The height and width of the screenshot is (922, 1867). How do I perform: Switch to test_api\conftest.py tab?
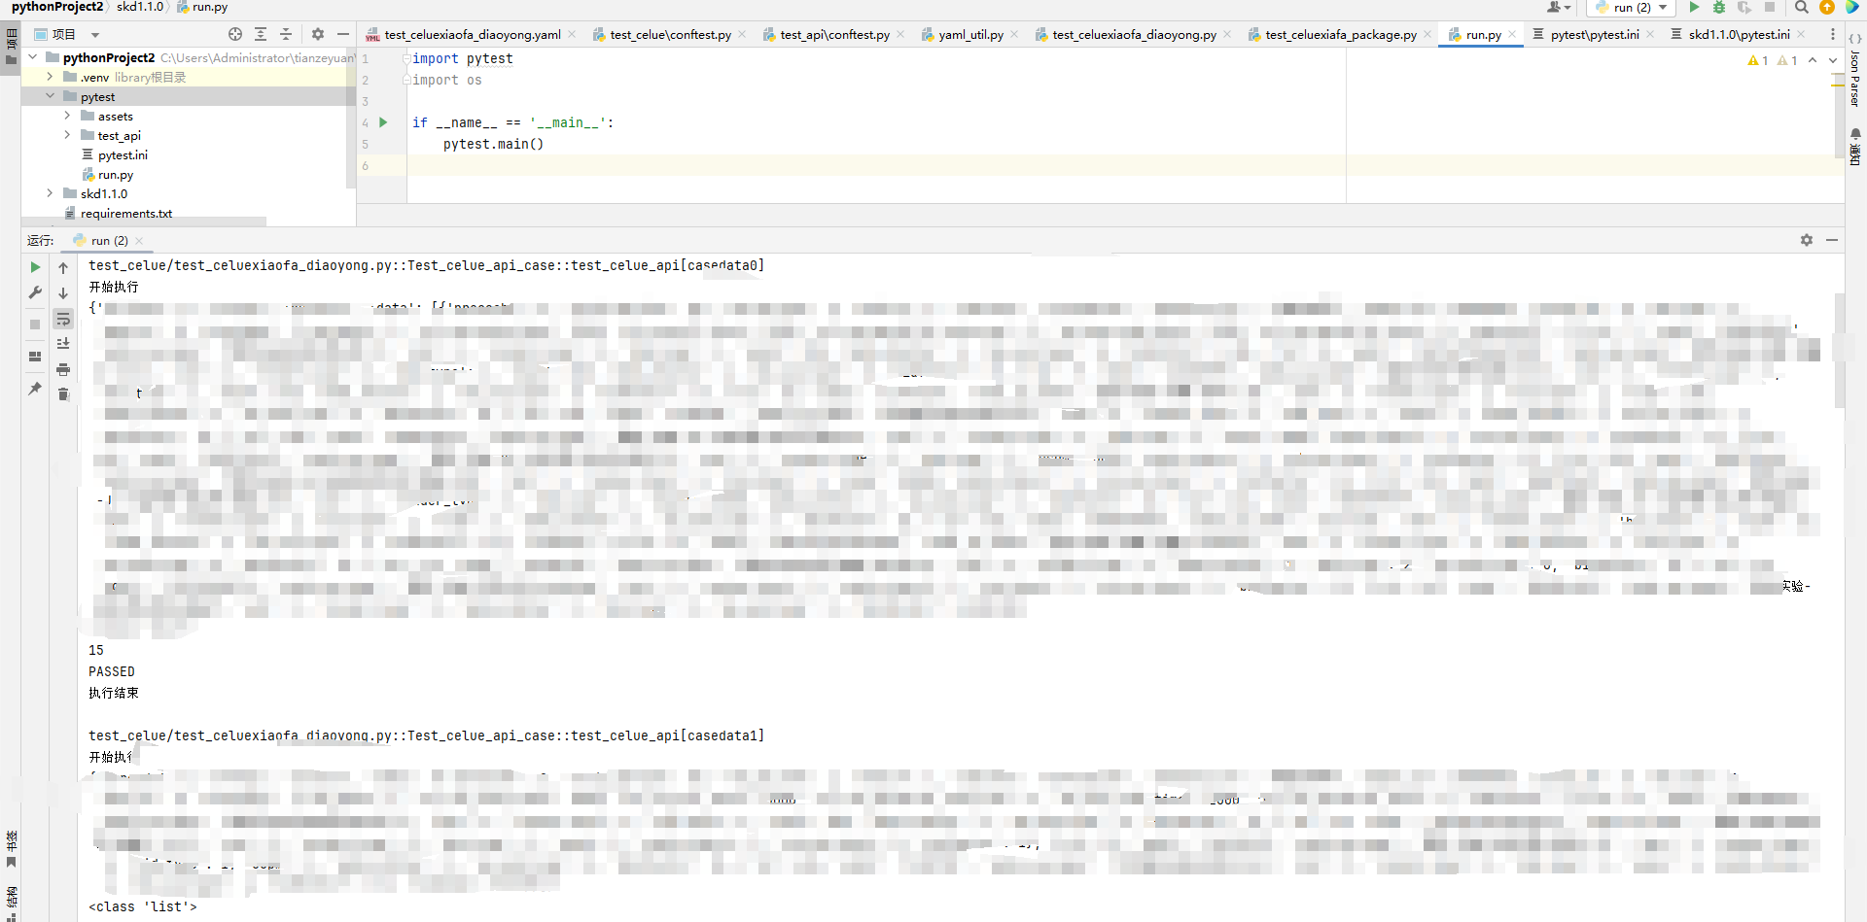click(835, 34)
